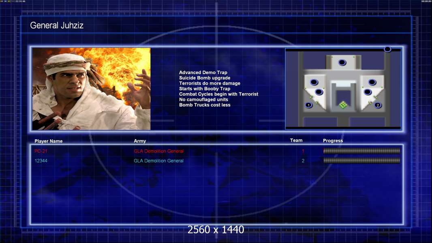The image size is (432, 243).
Task: Select lower unnumbered marker on right minimap plateau
Action: [x=368, y=92]
